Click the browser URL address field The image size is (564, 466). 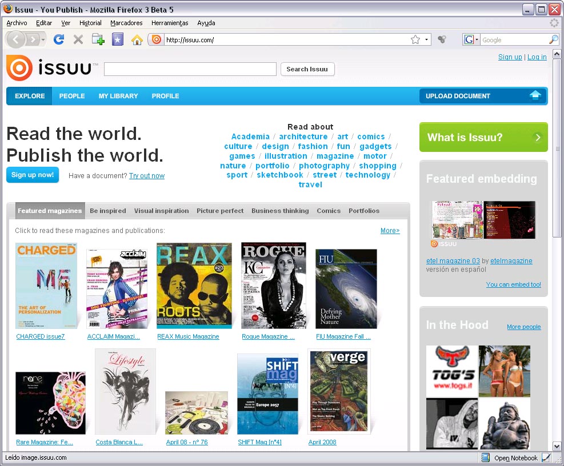tap(287, 39)
